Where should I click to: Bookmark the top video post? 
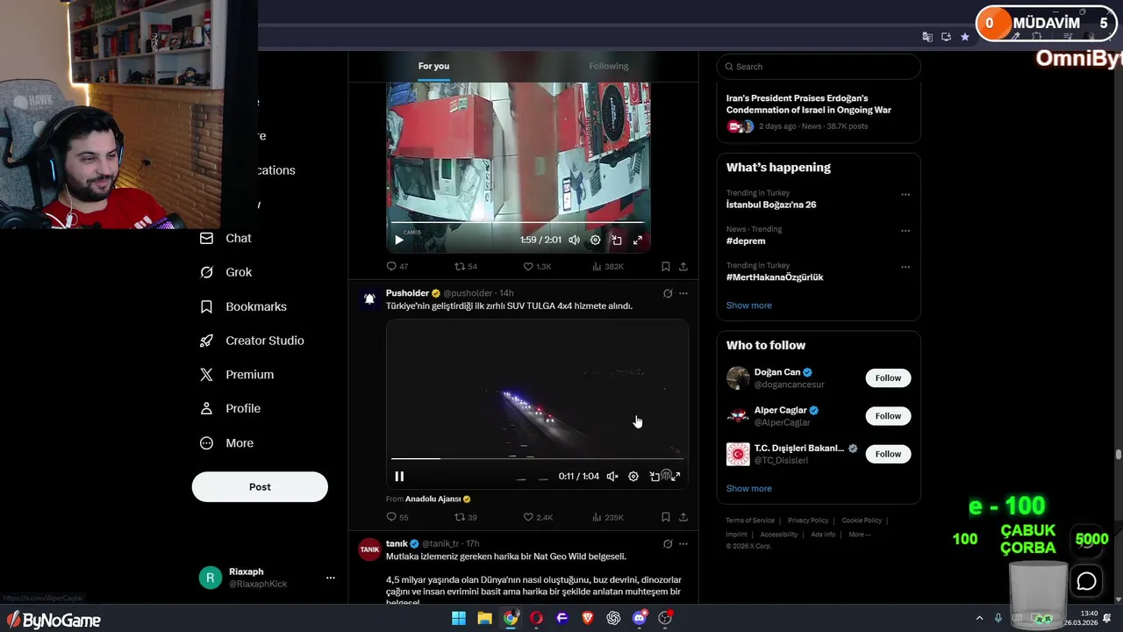pos(666,266)
